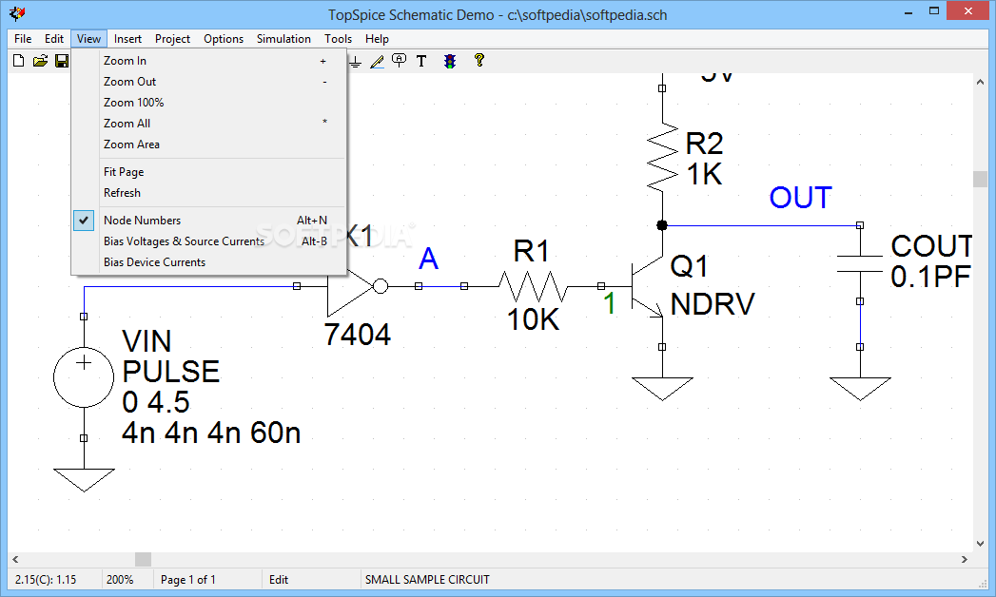Click the green node number 1

coord(610,304)
